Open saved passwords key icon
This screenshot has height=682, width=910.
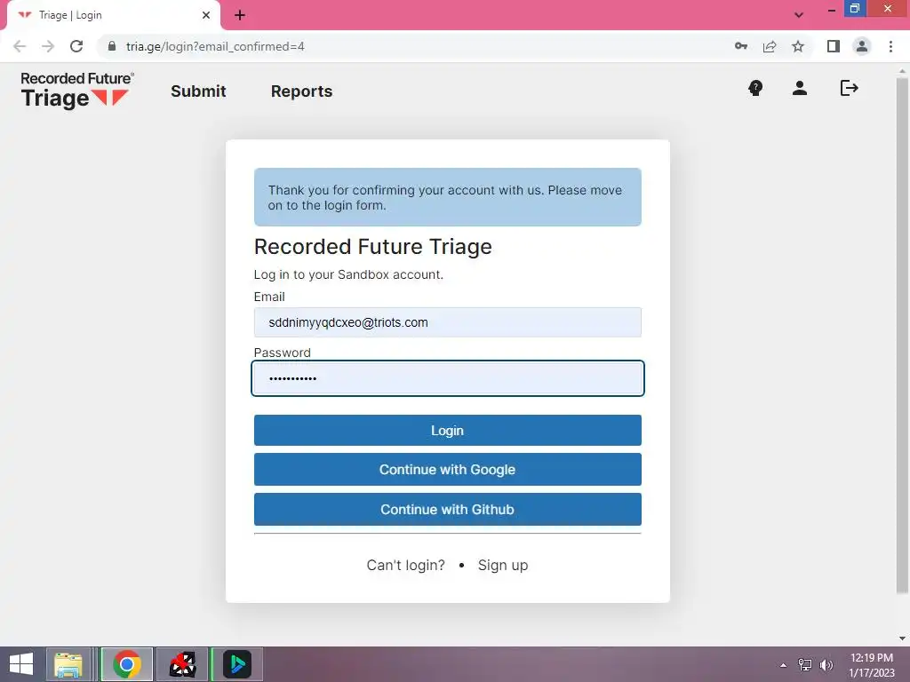(741, 46)
